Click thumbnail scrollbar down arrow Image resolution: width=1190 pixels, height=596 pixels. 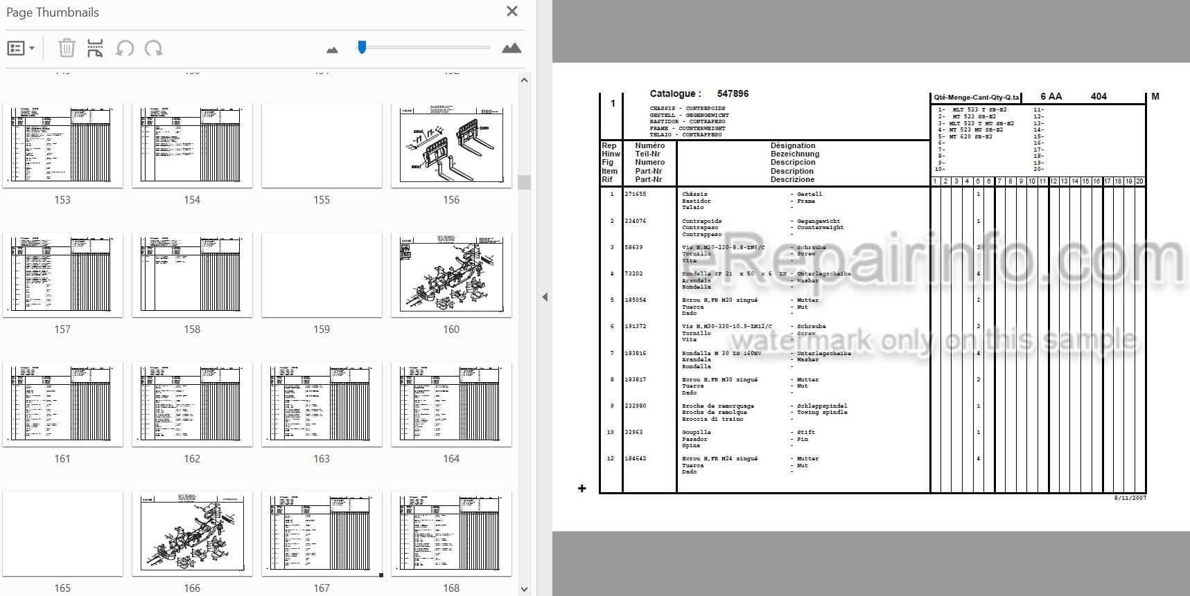coord(524,589)
